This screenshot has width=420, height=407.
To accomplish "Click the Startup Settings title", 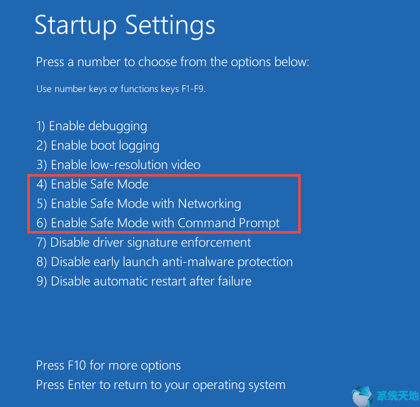I will pyautogui.click(x=124, y=25).
